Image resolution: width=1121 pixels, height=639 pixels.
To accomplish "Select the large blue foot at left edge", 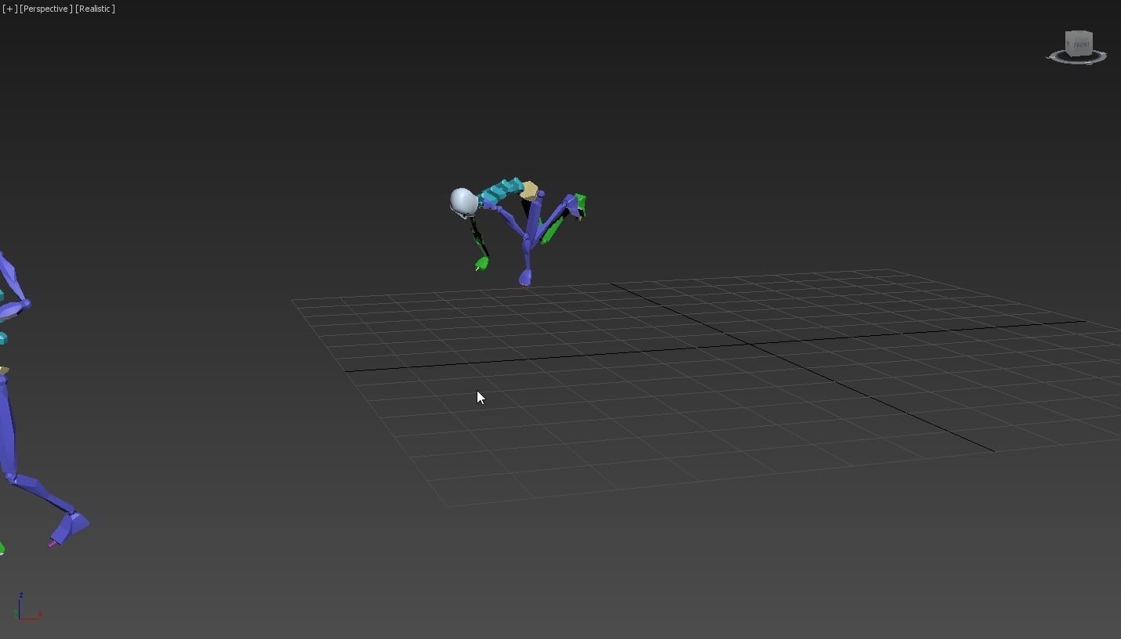I will (x=70, y=527).
